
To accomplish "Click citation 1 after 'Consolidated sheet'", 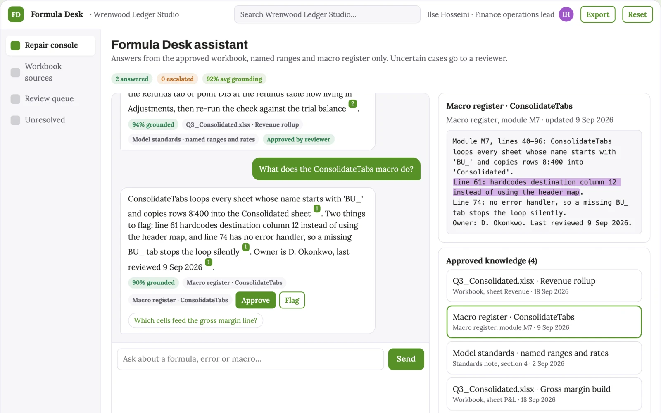I will pyautogui.click(x=317, y=209).
